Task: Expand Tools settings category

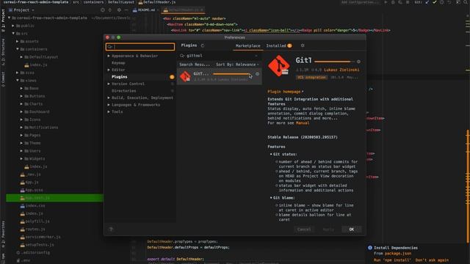Action: coord(109,111)
